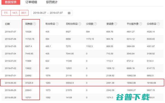Click sales value 8907.4
Screen dimensions: 165x103
tap(28, 46)
